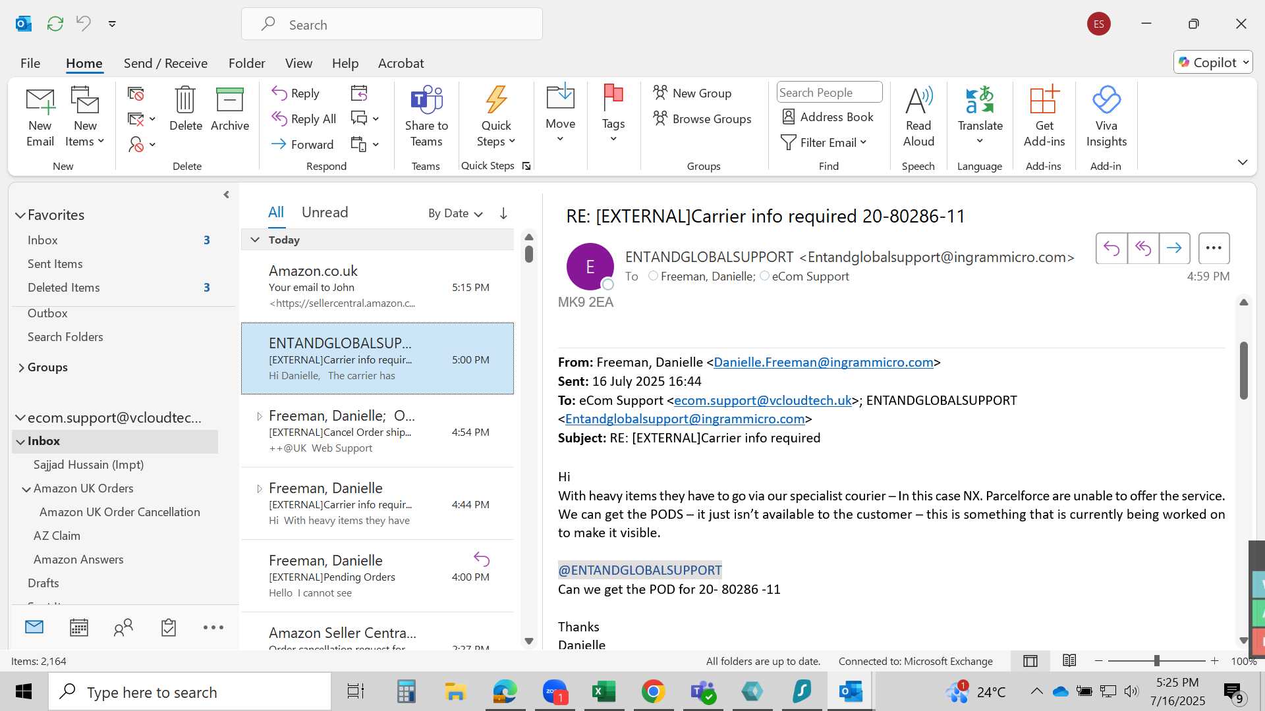1265x711 pixels.
Task: Open the Tags flag menu
Action: coord(613,114)
